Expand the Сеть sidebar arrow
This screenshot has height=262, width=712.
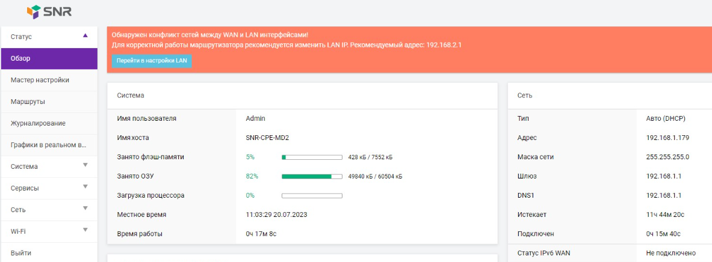tap(85, 209)
